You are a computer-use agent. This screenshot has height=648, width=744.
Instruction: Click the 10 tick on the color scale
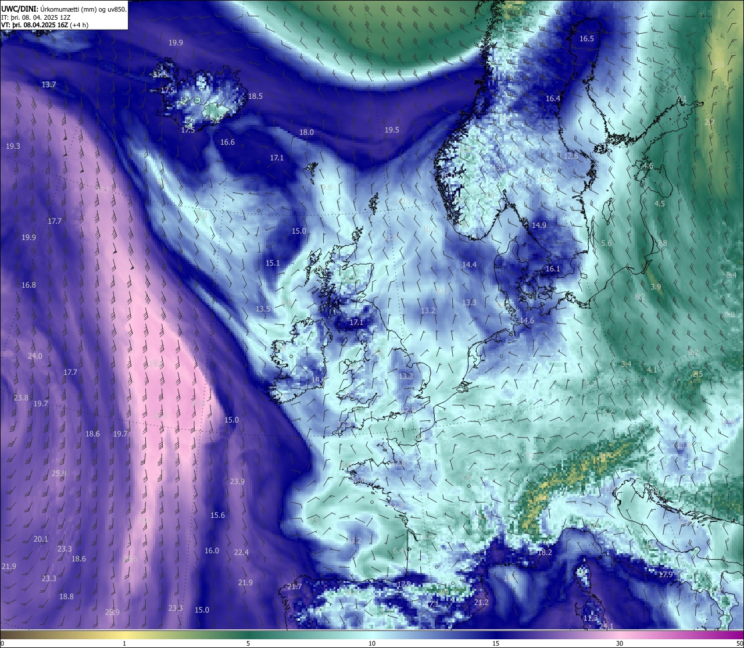click(372, 643)
